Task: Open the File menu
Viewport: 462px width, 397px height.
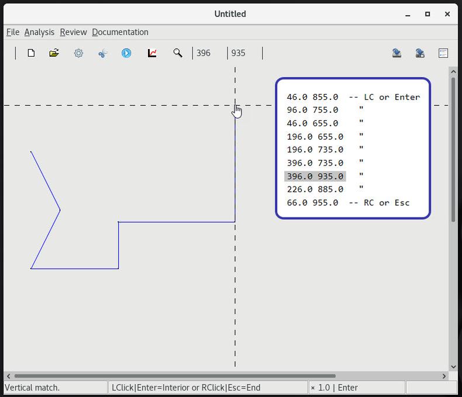Action: [x=12, y=32]
